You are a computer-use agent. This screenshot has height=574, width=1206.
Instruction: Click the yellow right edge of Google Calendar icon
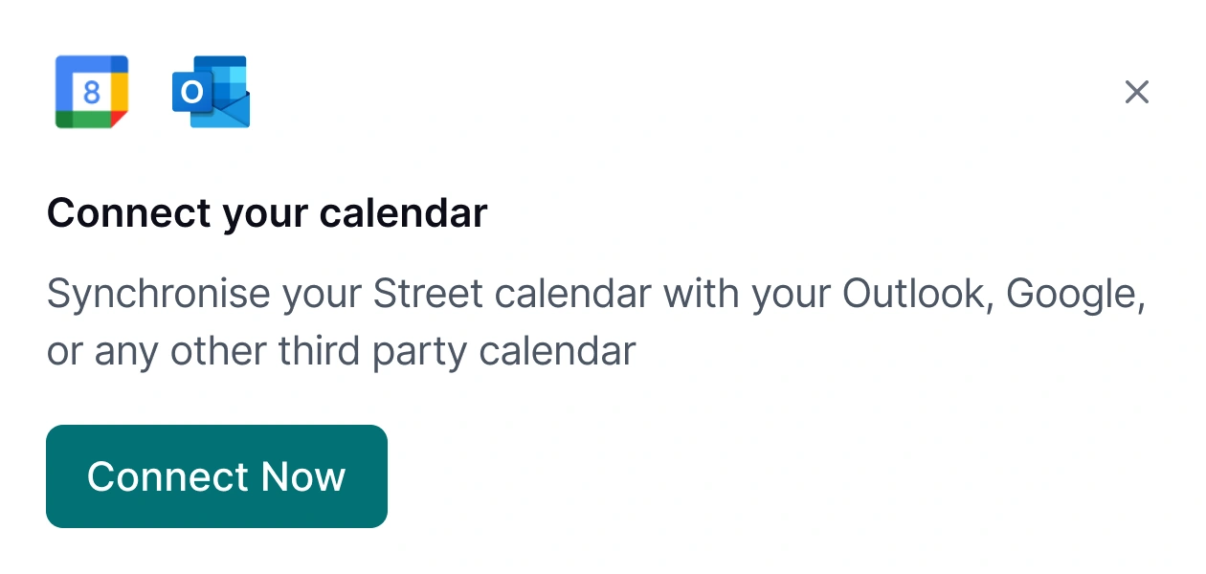pos(120,91)
